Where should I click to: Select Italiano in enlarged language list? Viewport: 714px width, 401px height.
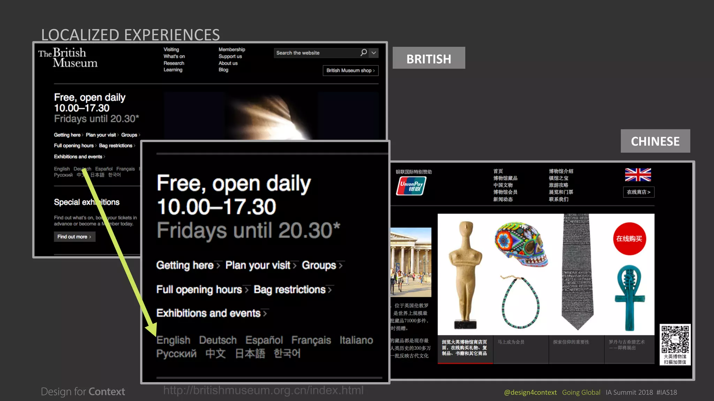pyautogui.click(x=356, y=340)
